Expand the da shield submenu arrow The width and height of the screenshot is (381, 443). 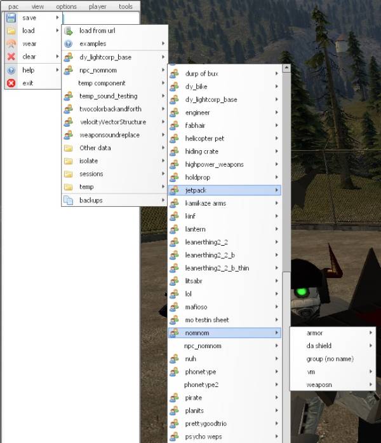coord(370,346)
